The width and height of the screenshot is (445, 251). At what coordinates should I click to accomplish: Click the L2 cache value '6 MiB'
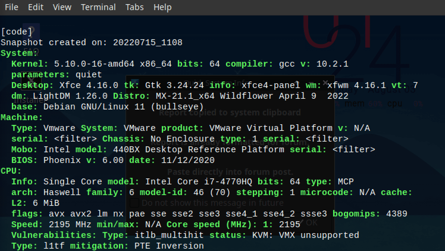tap(46, 203)
